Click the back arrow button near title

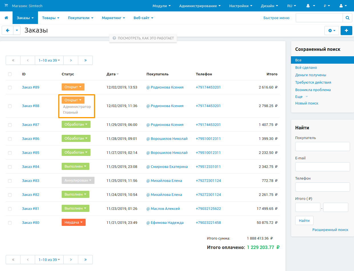pos(8,31)
